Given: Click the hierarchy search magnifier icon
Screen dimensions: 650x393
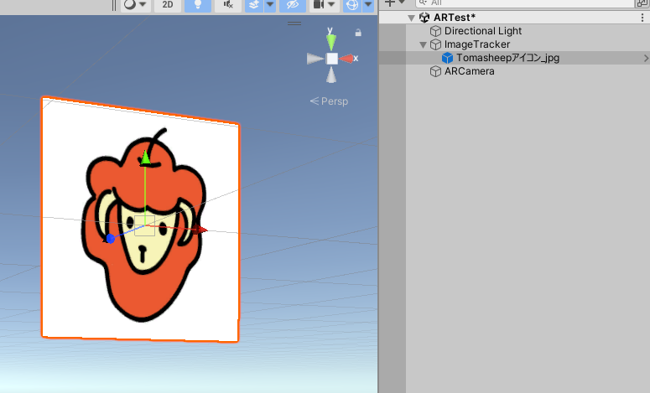Looking at the screenshot, I should tap(424, 3).
